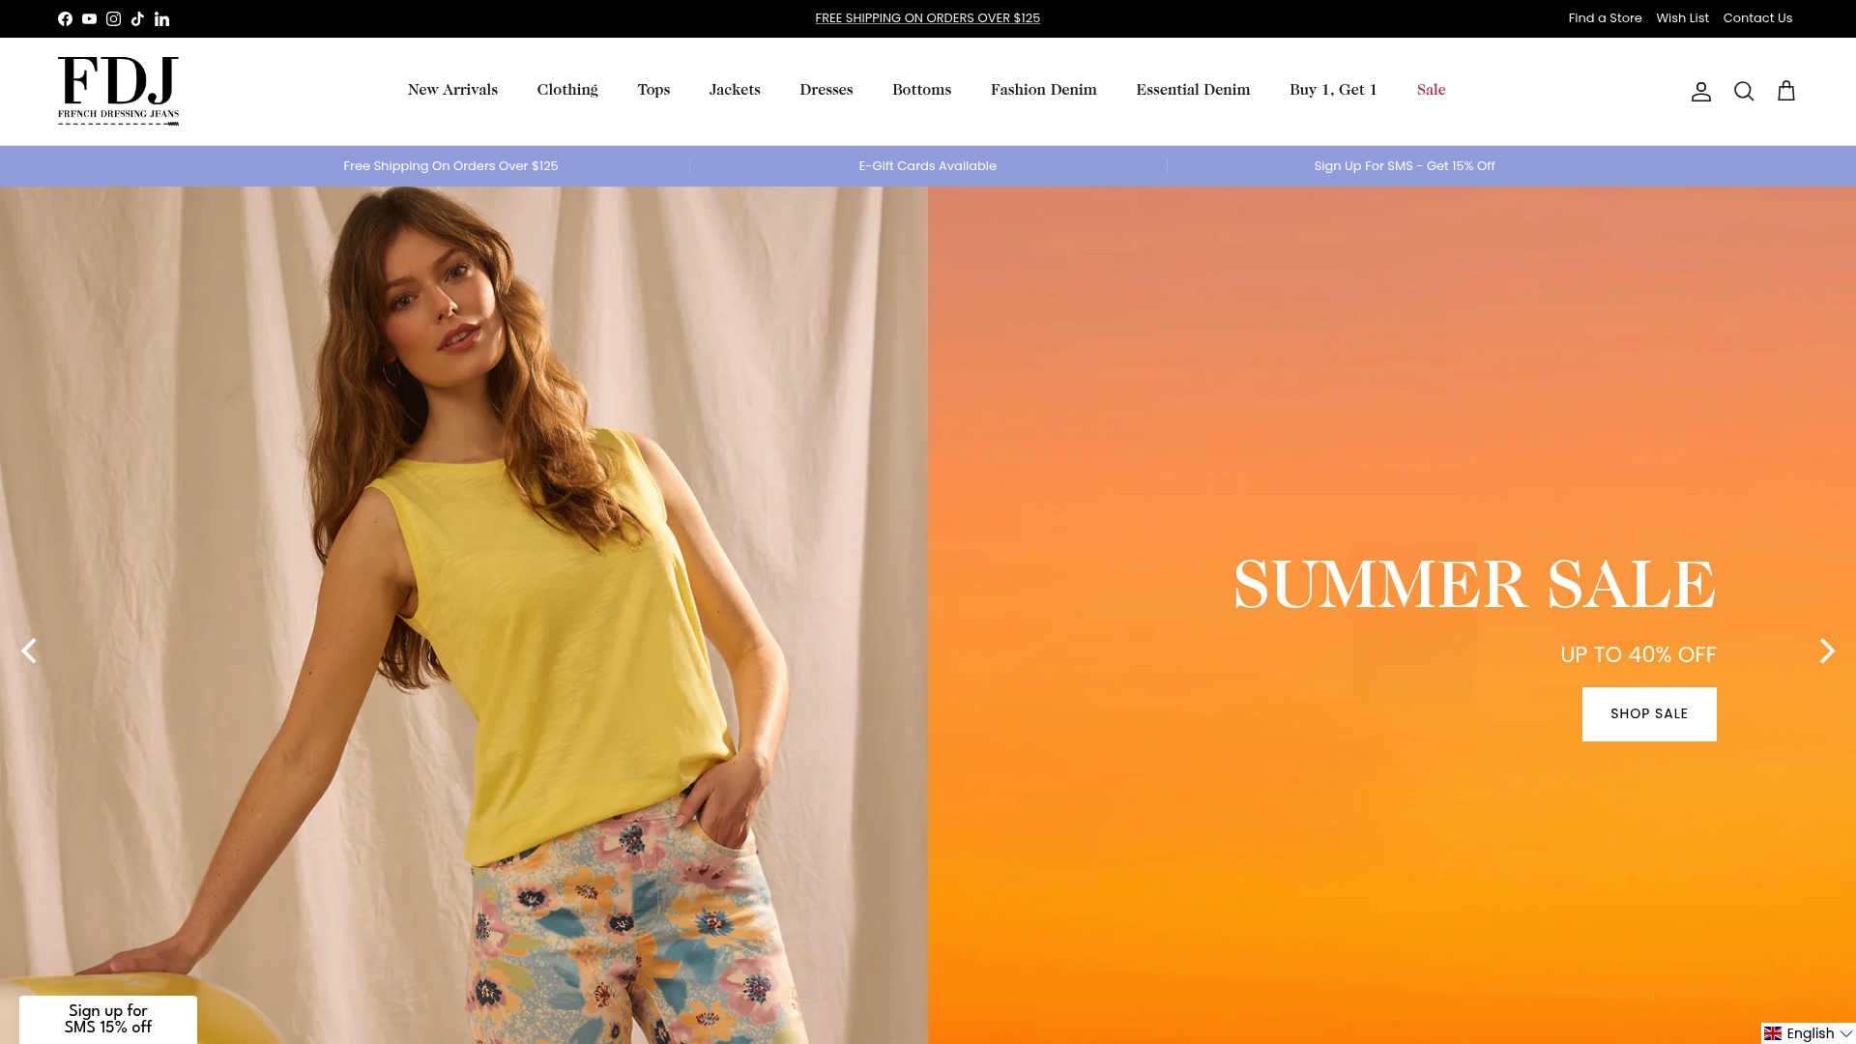
Task: Open the Fashion Denim menu
Action: [x=1044, y=90]
